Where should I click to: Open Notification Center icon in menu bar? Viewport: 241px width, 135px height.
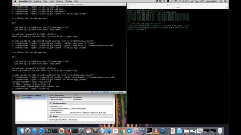[x=225, y=1]
